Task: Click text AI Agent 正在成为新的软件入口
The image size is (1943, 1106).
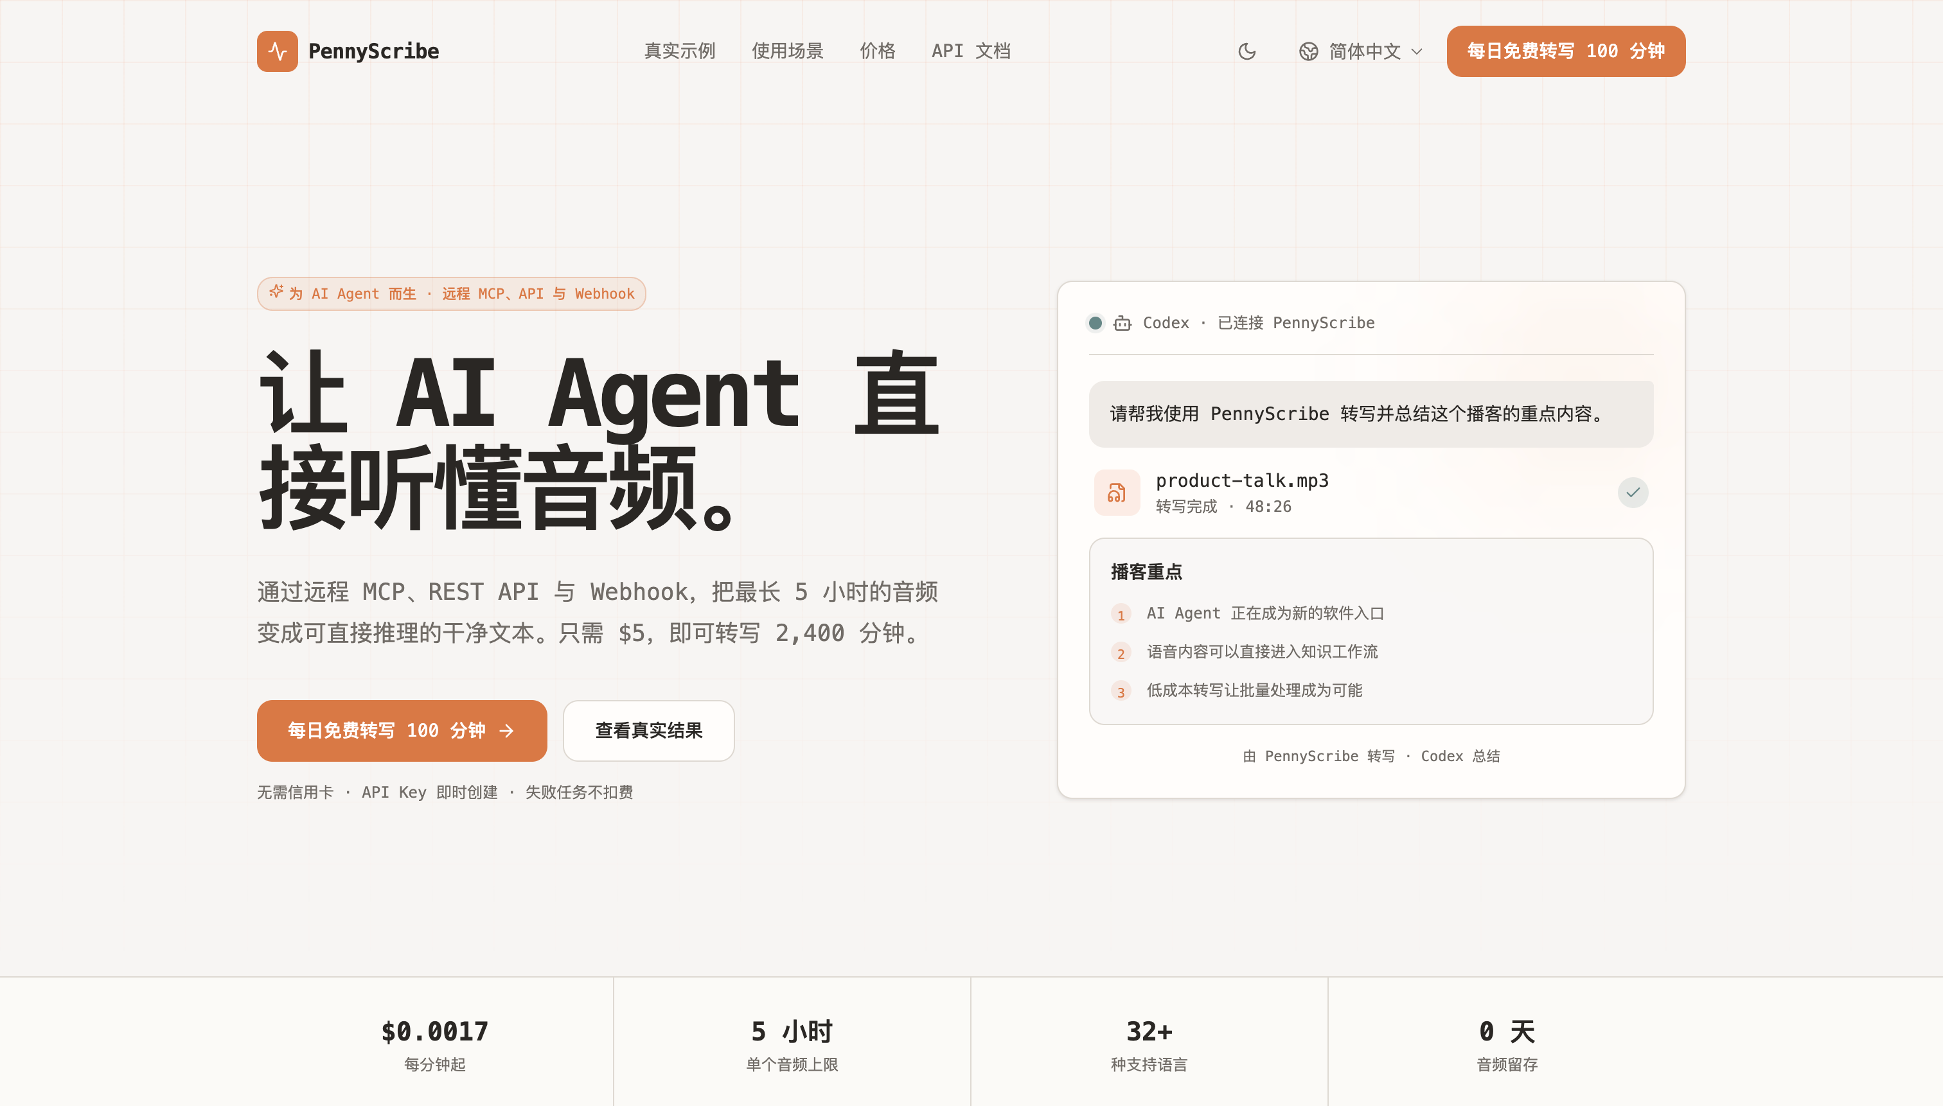Action: pyautogui.click(x=1264, y=613)
